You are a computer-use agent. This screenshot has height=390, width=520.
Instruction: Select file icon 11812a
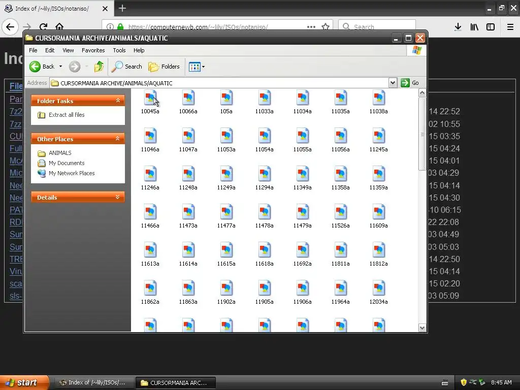[x=379, y=250]
